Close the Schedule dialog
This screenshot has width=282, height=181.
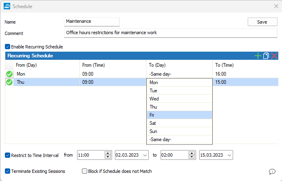click(276, 6)
